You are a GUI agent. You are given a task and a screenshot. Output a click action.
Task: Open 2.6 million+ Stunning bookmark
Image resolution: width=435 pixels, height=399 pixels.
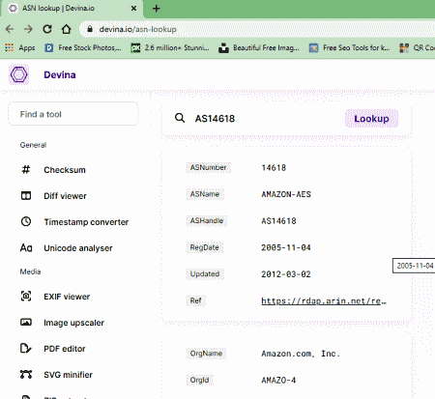pyautogui.click(x=170, y=48)
